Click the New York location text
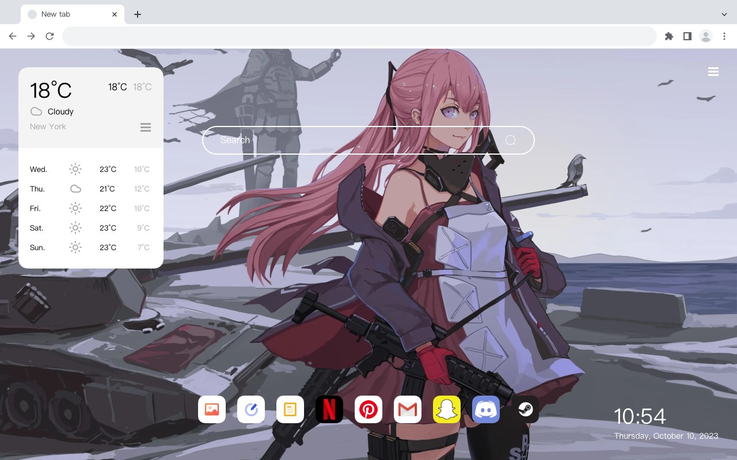 (x=48, y=126)
